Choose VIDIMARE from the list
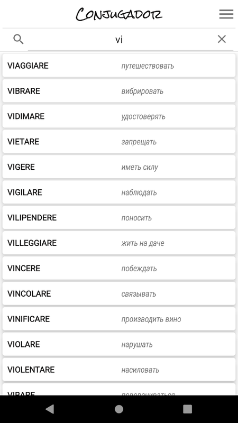The image size is (238, 423). (119, 116)
